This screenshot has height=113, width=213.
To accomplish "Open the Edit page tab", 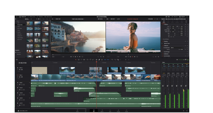I will pos(94,111).
